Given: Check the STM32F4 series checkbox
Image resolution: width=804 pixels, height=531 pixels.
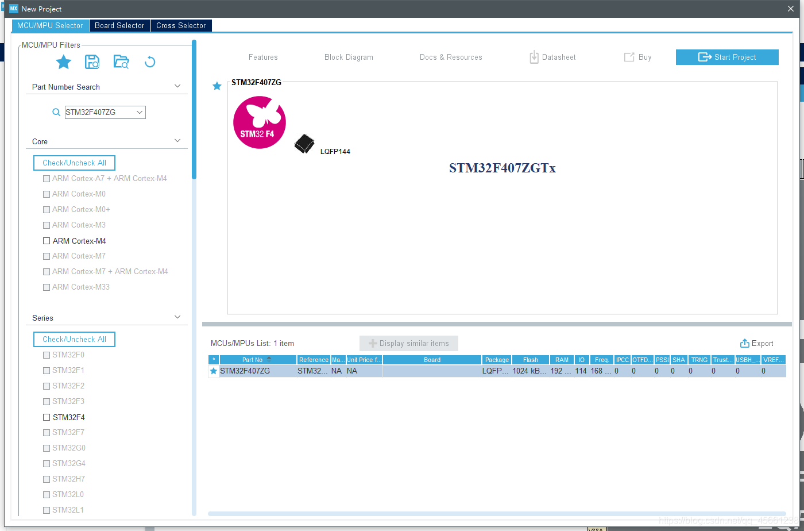Looking at the screenshot, I should (x=47, y=417).
